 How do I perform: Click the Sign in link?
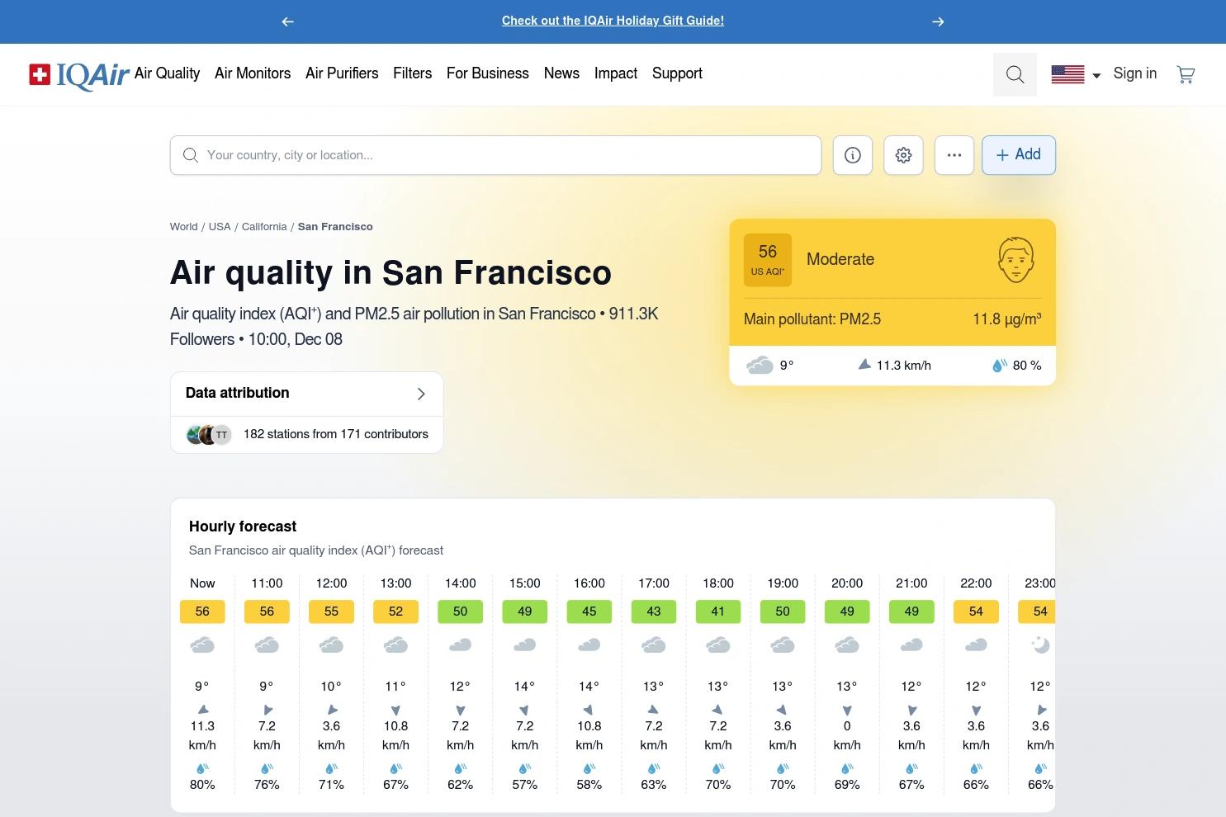tap(1134, 73)
